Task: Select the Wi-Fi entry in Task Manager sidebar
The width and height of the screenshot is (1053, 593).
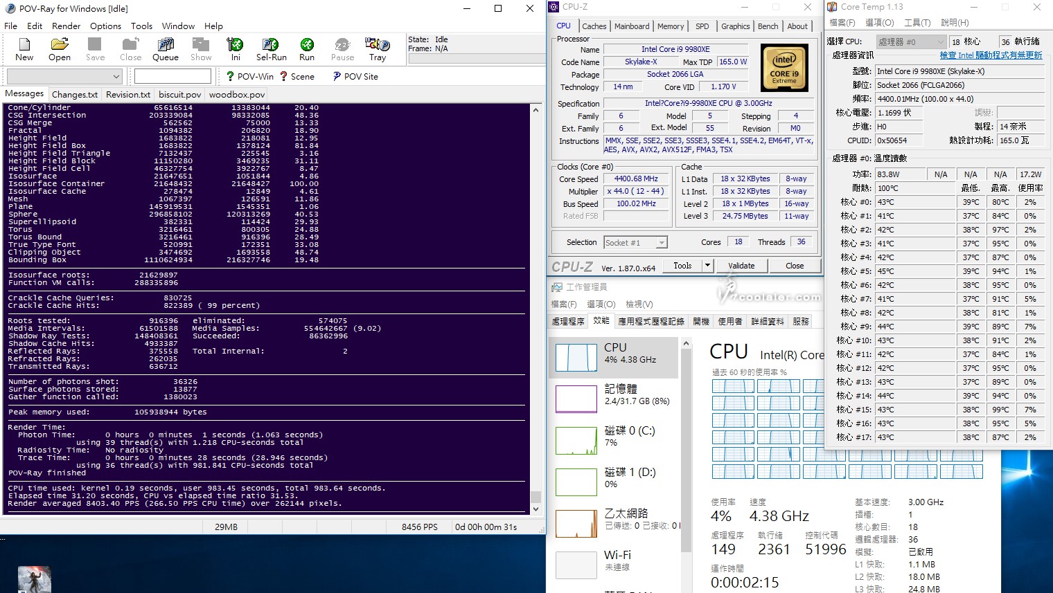Action: coord(614,565)
